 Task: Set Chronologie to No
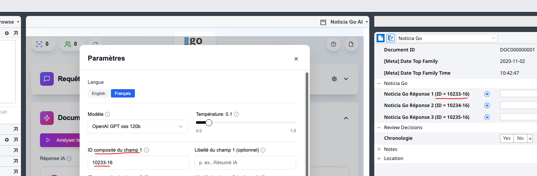(520, 138)
